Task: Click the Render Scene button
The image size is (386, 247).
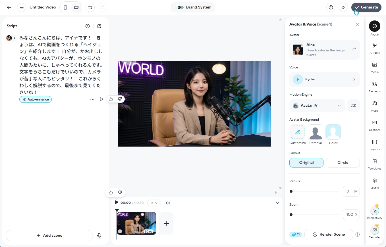Action: [329, 234]
